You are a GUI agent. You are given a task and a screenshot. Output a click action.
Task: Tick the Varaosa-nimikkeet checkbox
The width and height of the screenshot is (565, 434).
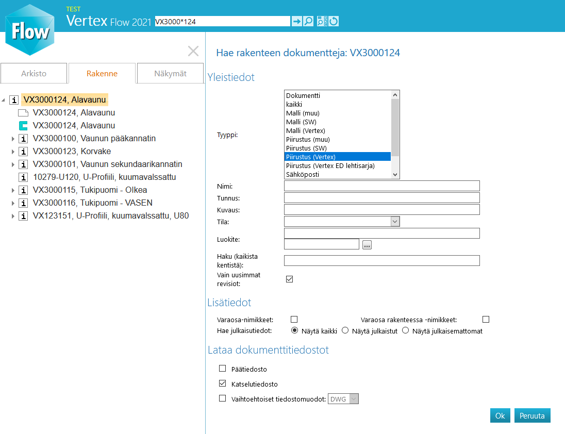click(294, 320)
